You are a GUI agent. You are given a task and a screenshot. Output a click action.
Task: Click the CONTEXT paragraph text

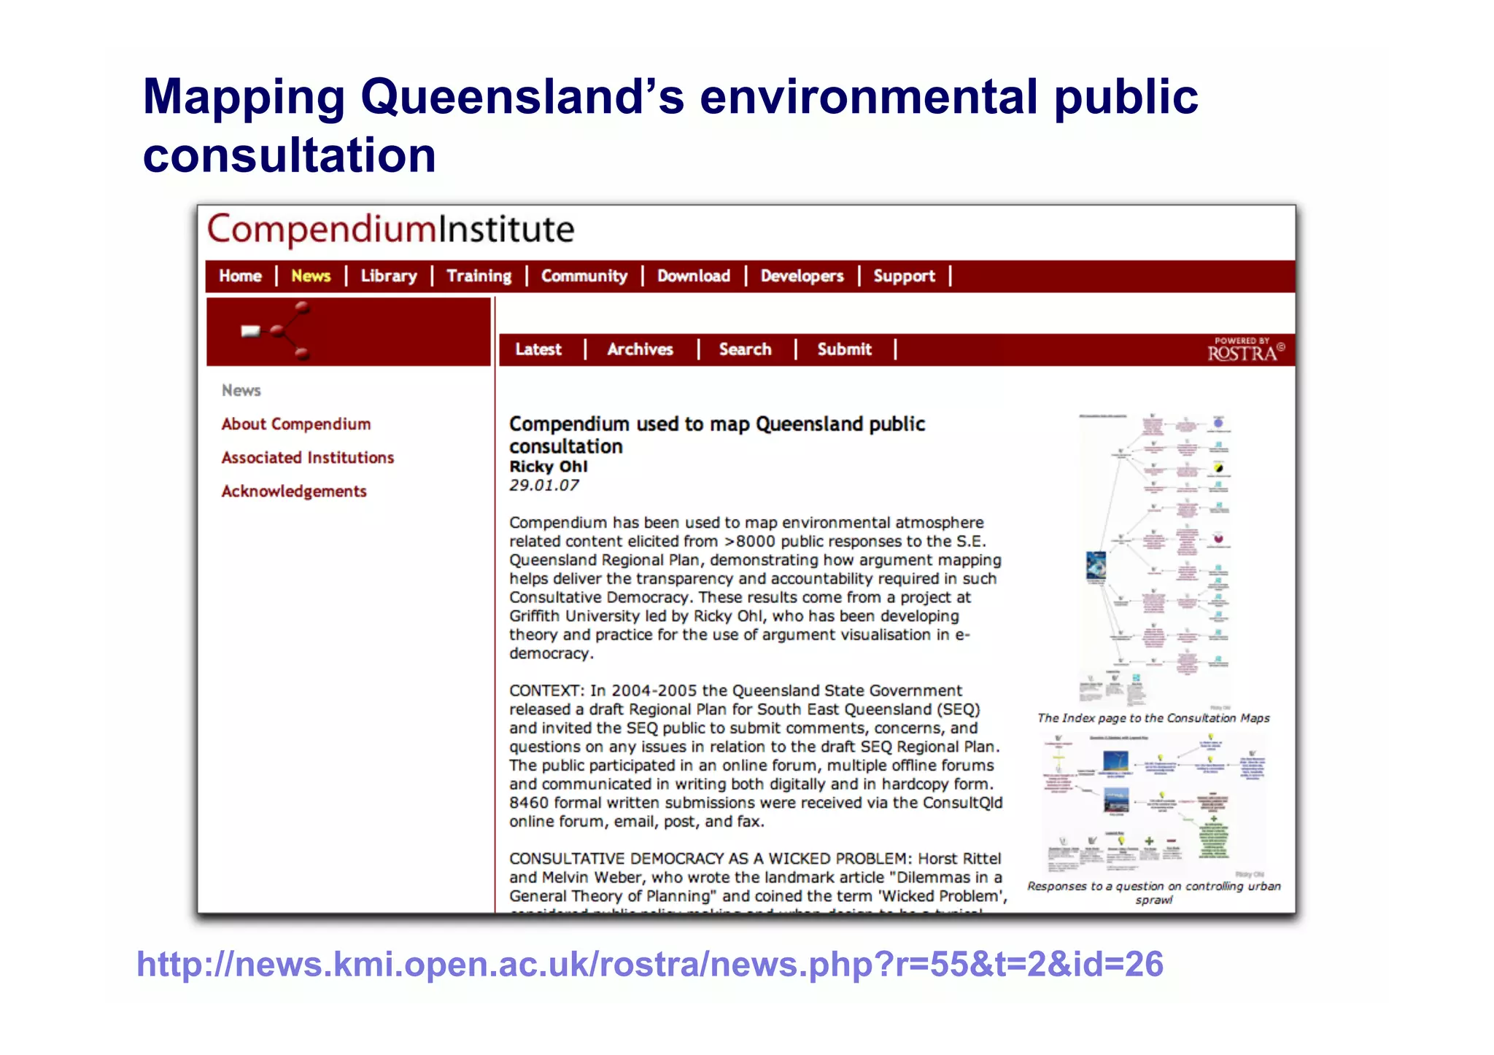coord(756,756)
